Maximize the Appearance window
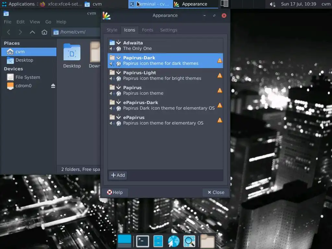 (x=214, y=16)
